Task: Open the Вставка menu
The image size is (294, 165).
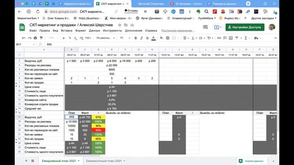Action: (67, 31)
